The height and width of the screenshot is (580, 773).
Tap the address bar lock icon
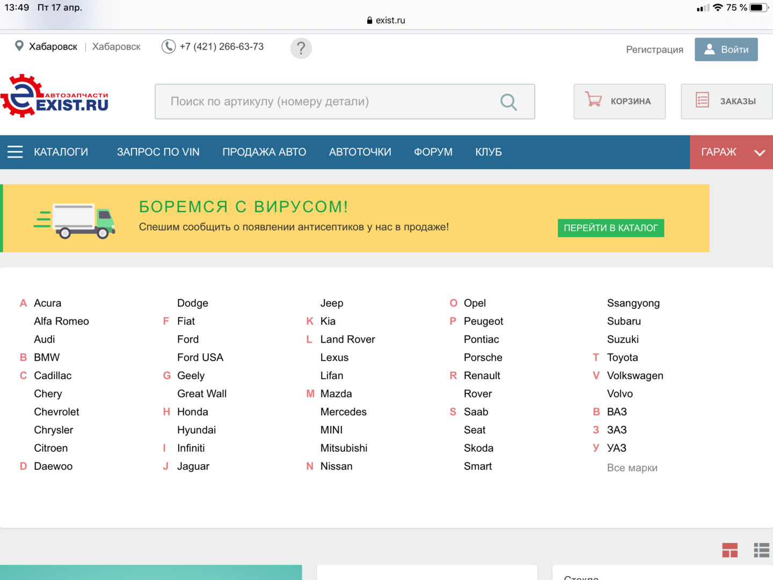coord(369,20)
